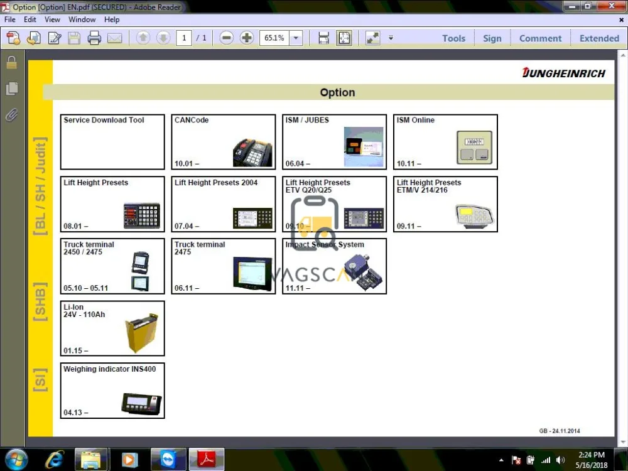The image size is (628, 471).
Task: Open the Attachments paperclip panel icon
Action: tap(11, 116)
